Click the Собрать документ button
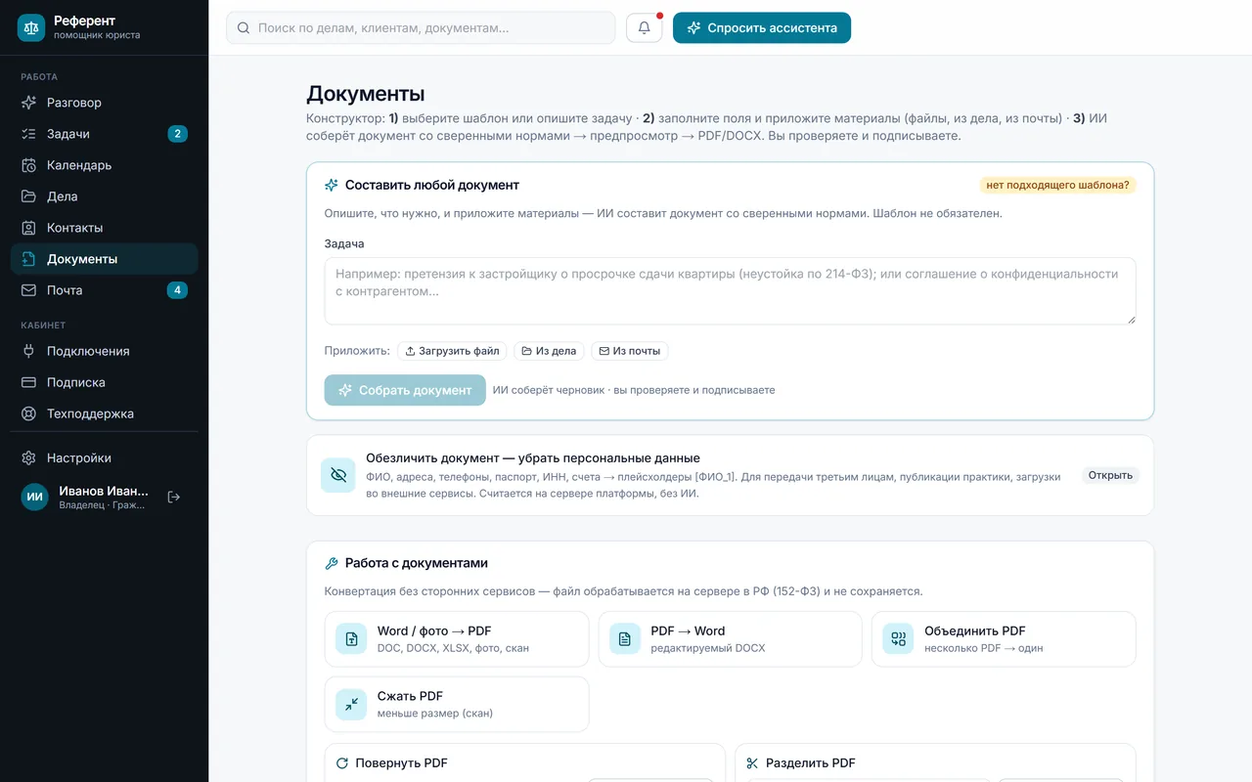This screenshot has width=1252, height=782. coord(405,390)
